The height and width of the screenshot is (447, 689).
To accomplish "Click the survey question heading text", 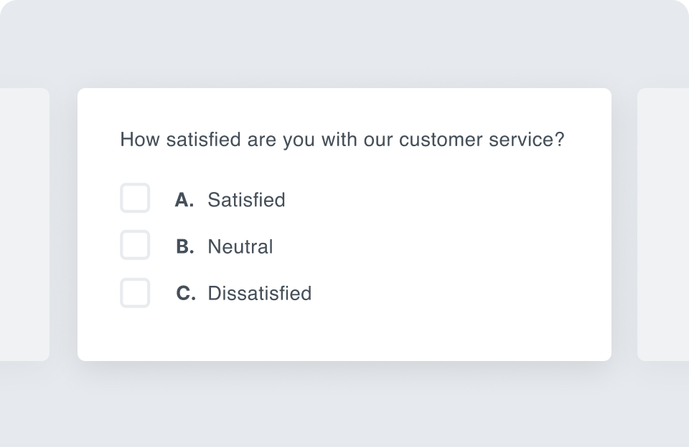I will coord(342,140).
